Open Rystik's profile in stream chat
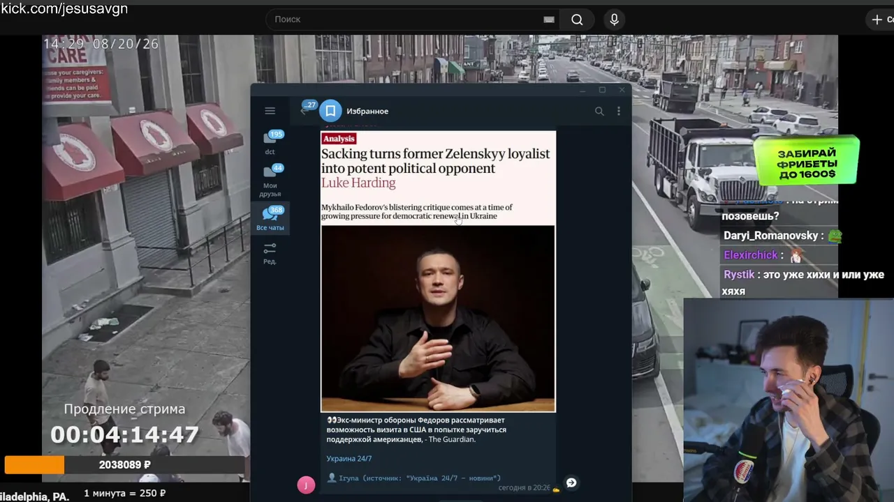Screen dimensions: 894x502 coord(739,275)
